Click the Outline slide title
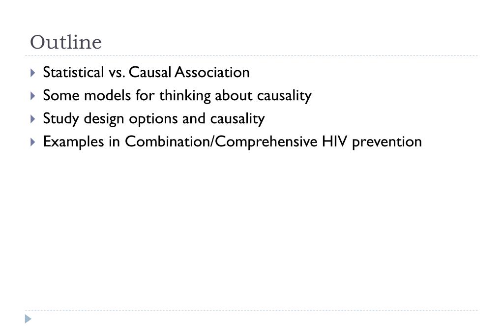 tap(66, 42)
